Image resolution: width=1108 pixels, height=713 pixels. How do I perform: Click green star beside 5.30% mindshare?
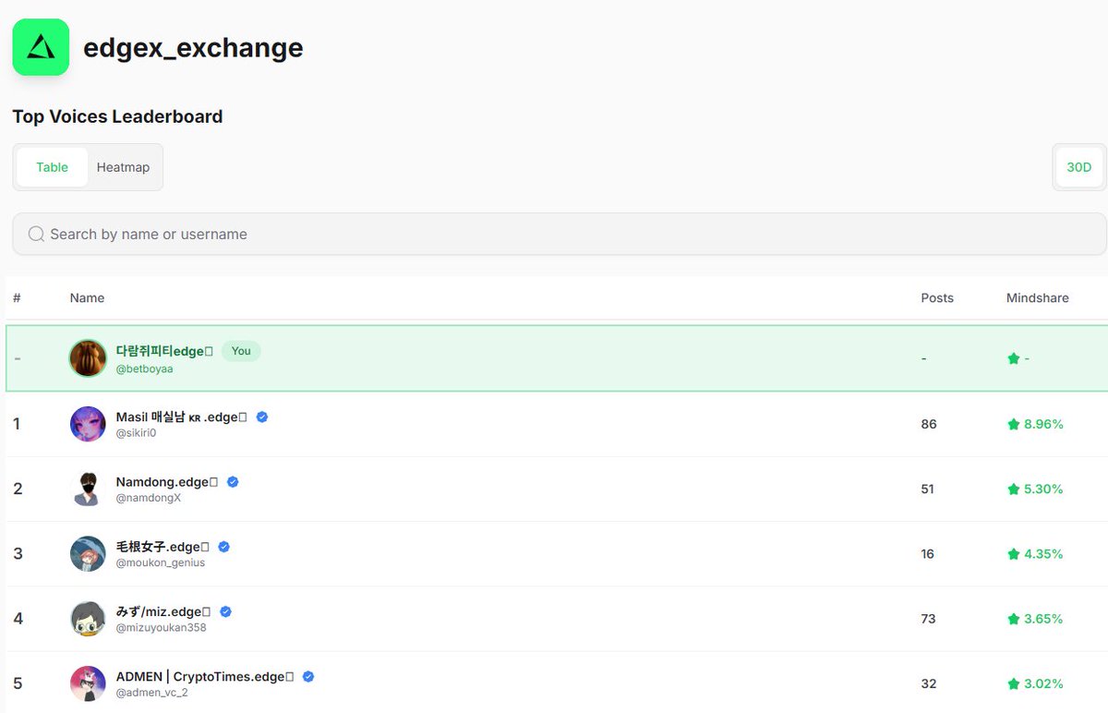pos(1013,489)
